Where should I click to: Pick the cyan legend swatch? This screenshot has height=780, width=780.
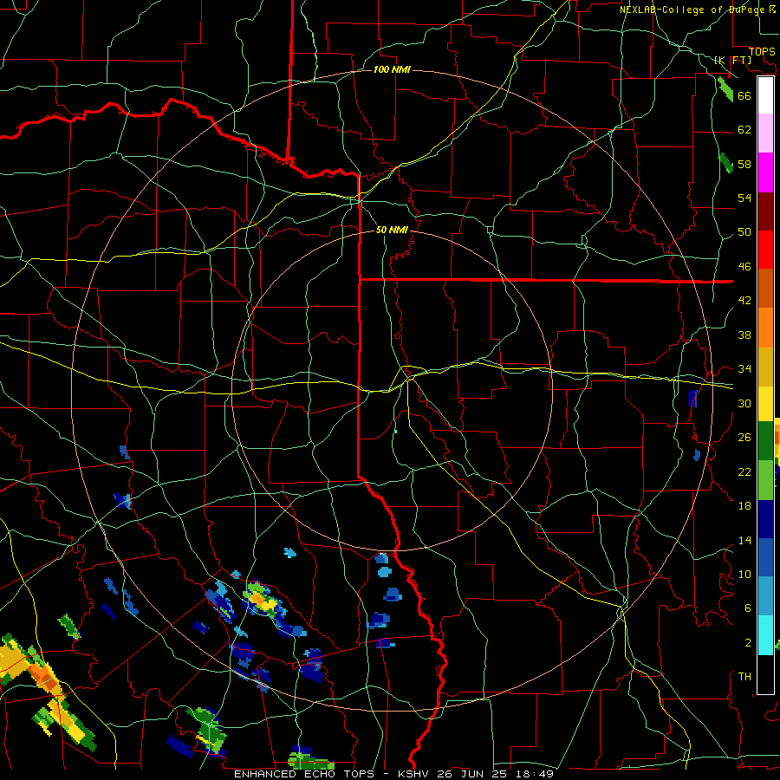pos(765,635)
